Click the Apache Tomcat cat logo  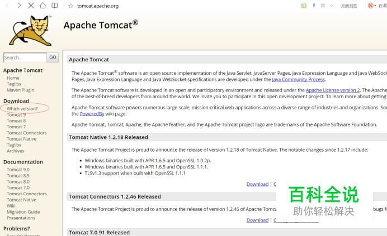pyautogui.click(x=31, y=31)
